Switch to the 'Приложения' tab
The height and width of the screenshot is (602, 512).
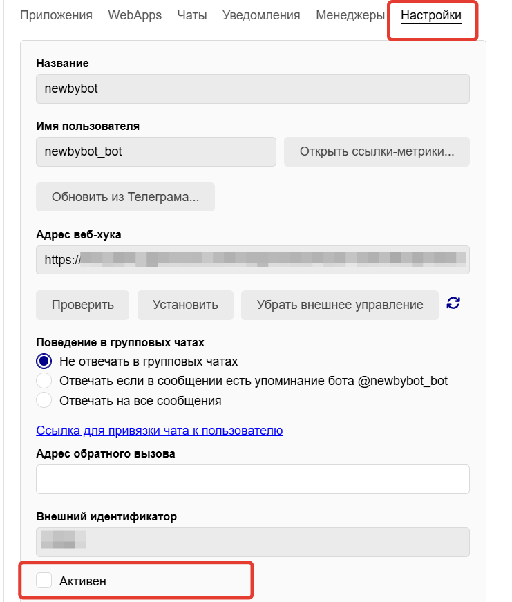point(55,15)
